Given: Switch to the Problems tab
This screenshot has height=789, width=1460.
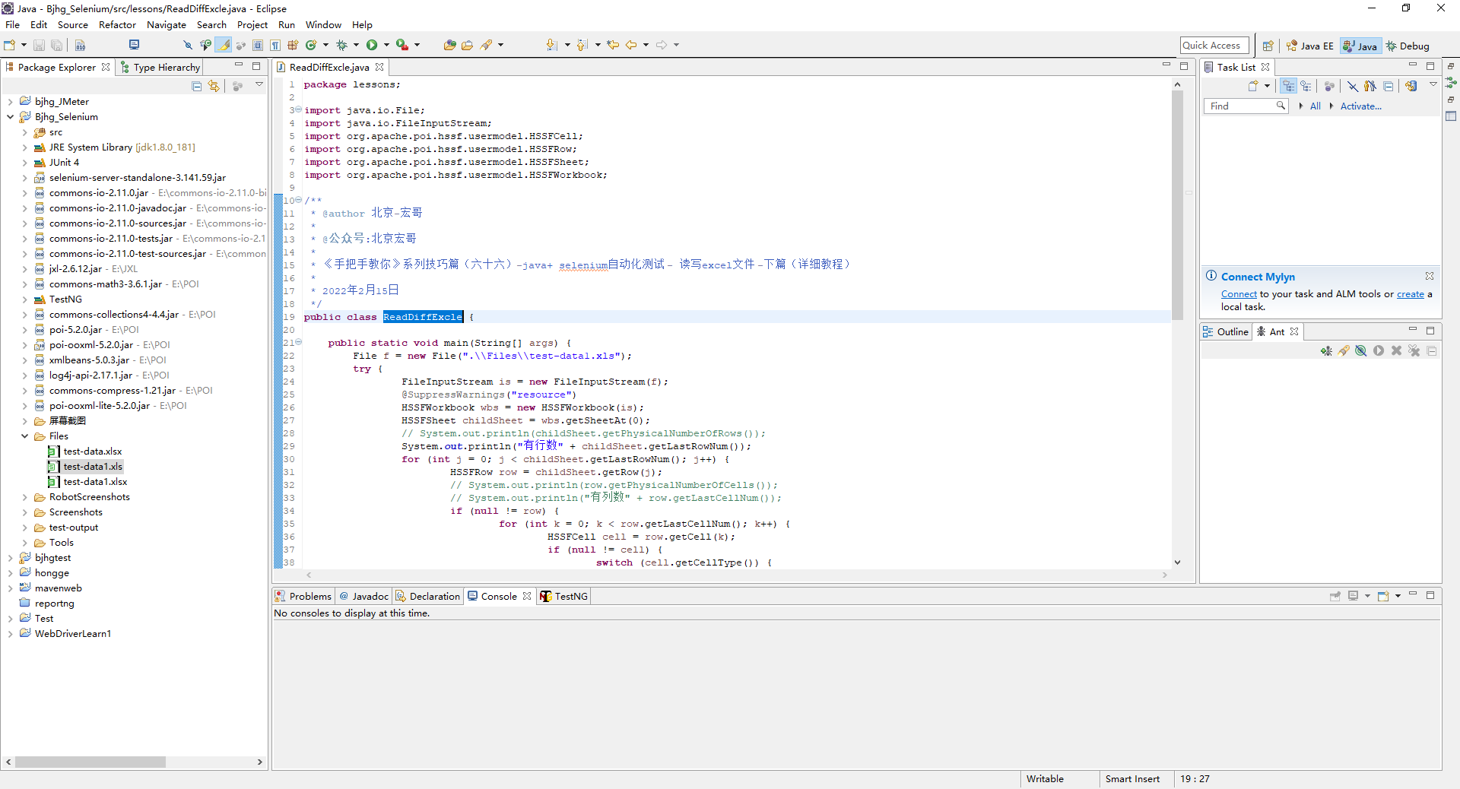Looking at the screenshot, I should (x=303, y=597).
